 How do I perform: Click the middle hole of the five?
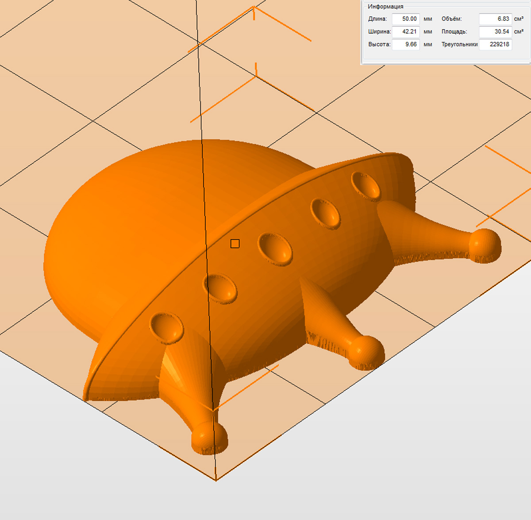point(275,249)
